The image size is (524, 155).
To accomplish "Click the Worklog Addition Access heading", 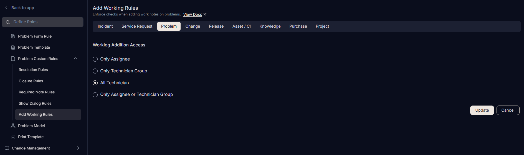I will 119,45.
